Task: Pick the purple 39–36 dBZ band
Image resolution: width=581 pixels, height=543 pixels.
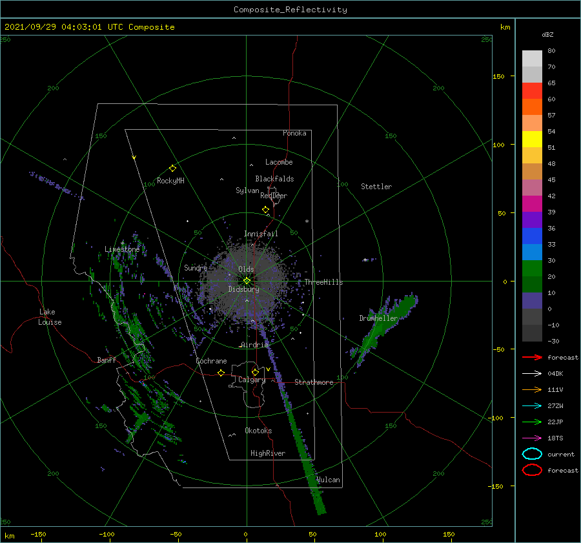Action: 532,220
